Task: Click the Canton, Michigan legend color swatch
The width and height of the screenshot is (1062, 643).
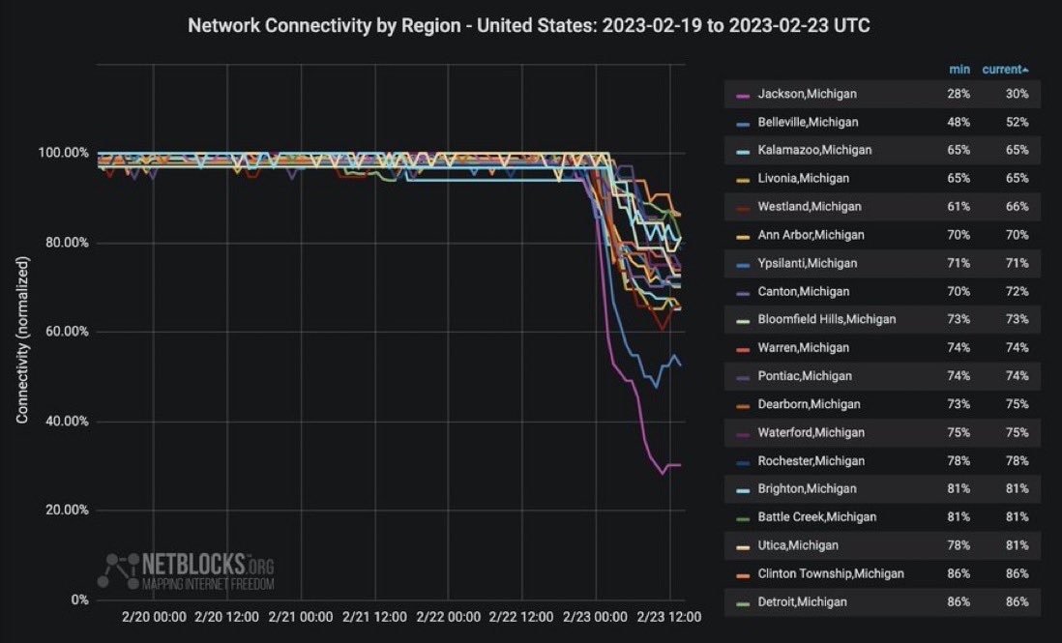Action: [743, 293]
